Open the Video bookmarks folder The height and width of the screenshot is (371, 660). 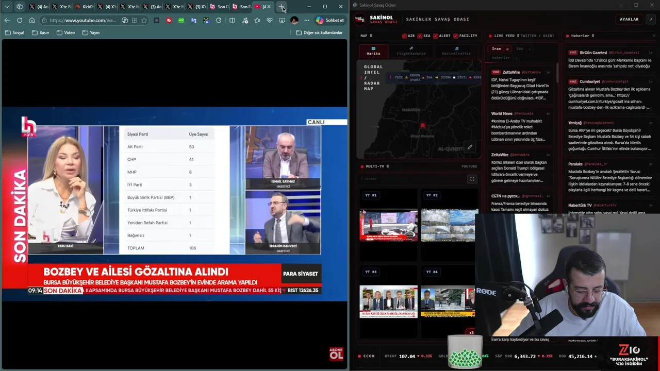tap(65, 32)
